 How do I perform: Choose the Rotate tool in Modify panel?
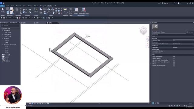click(x=49, y=13)
